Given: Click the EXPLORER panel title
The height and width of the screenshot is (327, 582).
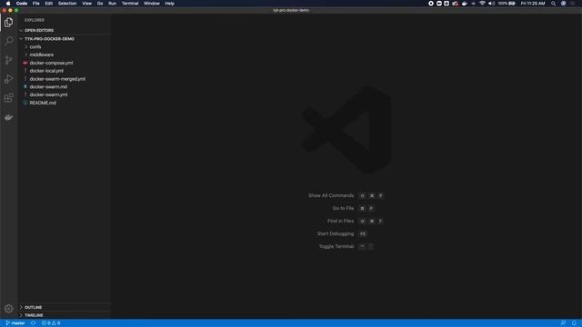Looking at the screenshot, I should pos(35,20).
